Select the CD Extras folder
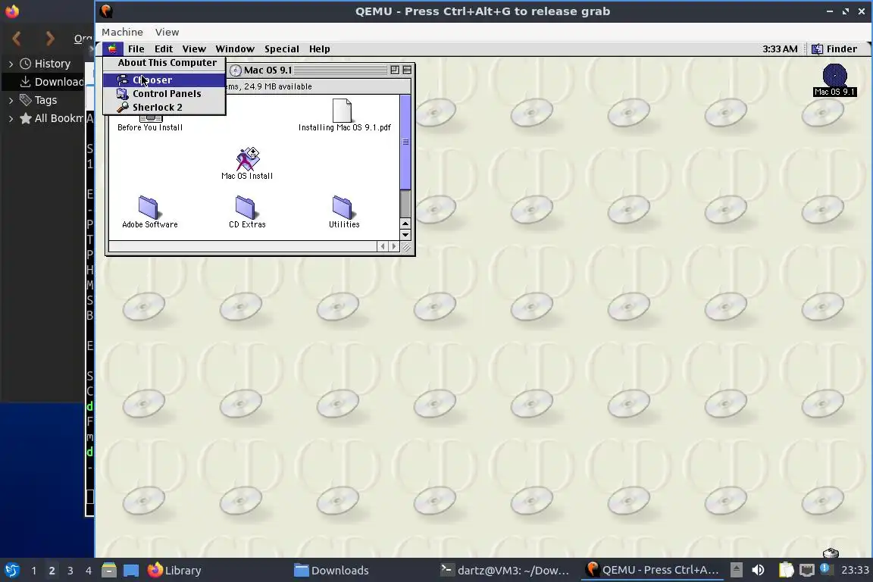Viewport: 873px width, 582px height. click(x=245, y=207)
